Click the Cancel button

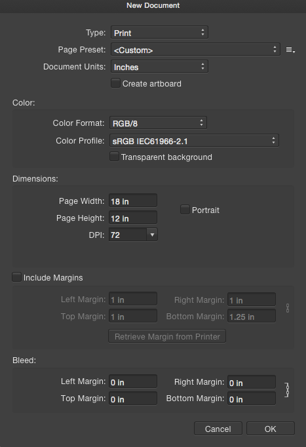click(x=218, y=429)
